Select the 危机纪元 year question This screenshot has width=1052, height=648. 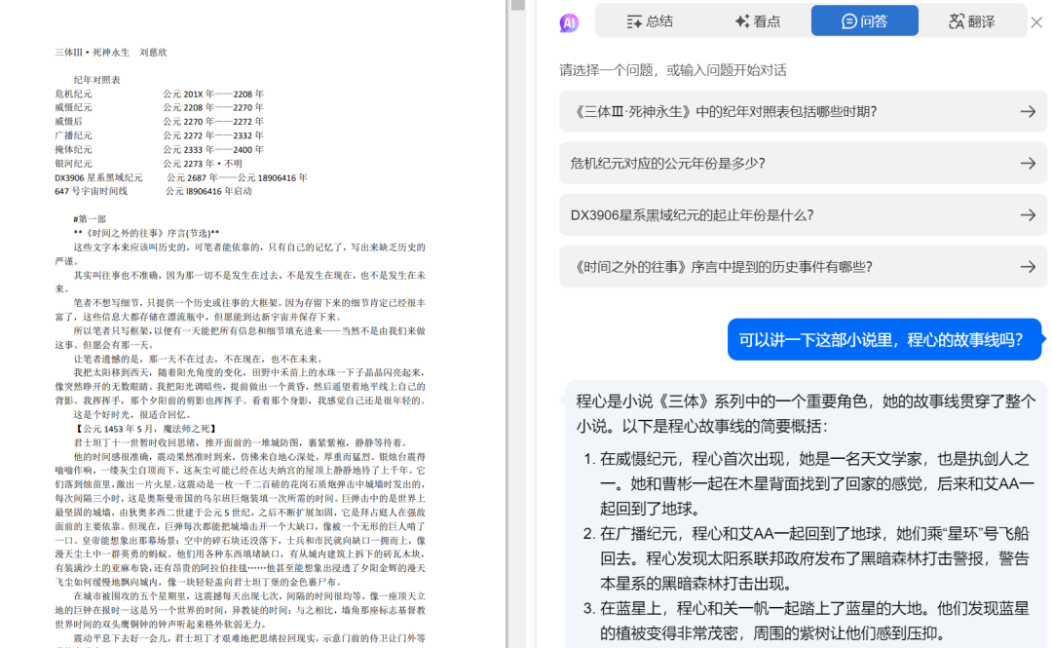click(803, 163)
